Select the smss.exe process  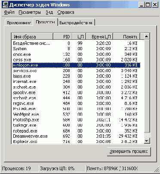pyautogui.click(x=76, y=54)
